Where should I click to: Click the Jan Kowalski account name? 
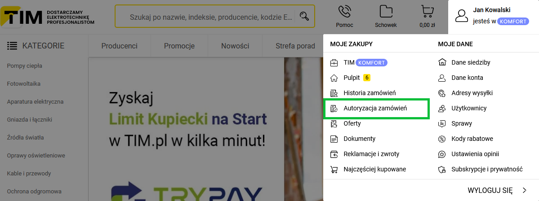491,10
